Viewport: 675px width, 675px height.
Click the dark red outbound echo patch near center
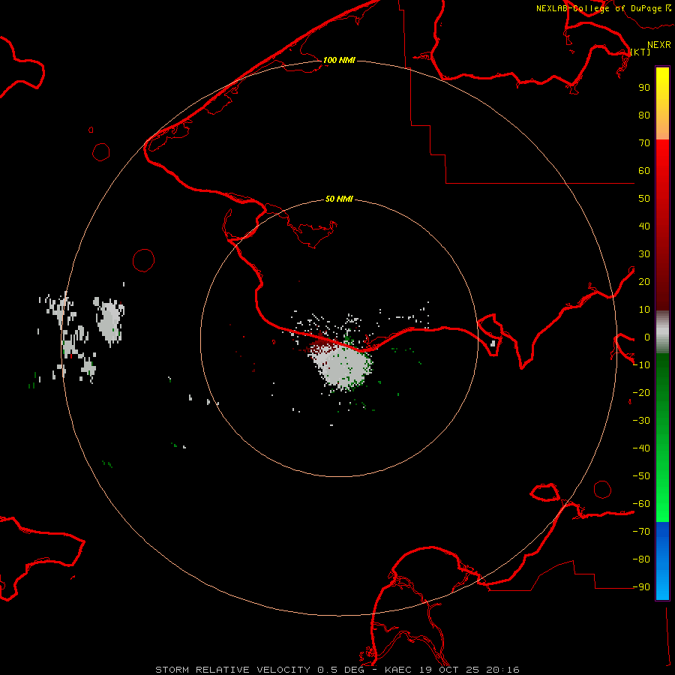tap(321, 342)
